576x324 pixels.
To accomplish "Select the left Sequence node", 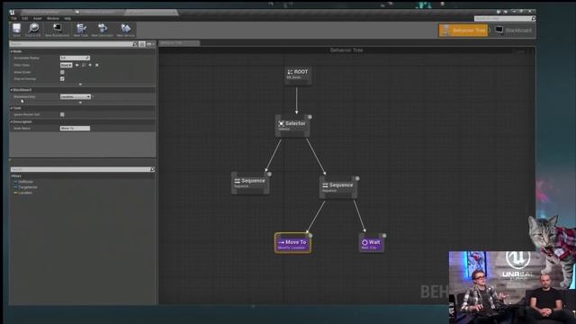I will (x=250, y=183).
